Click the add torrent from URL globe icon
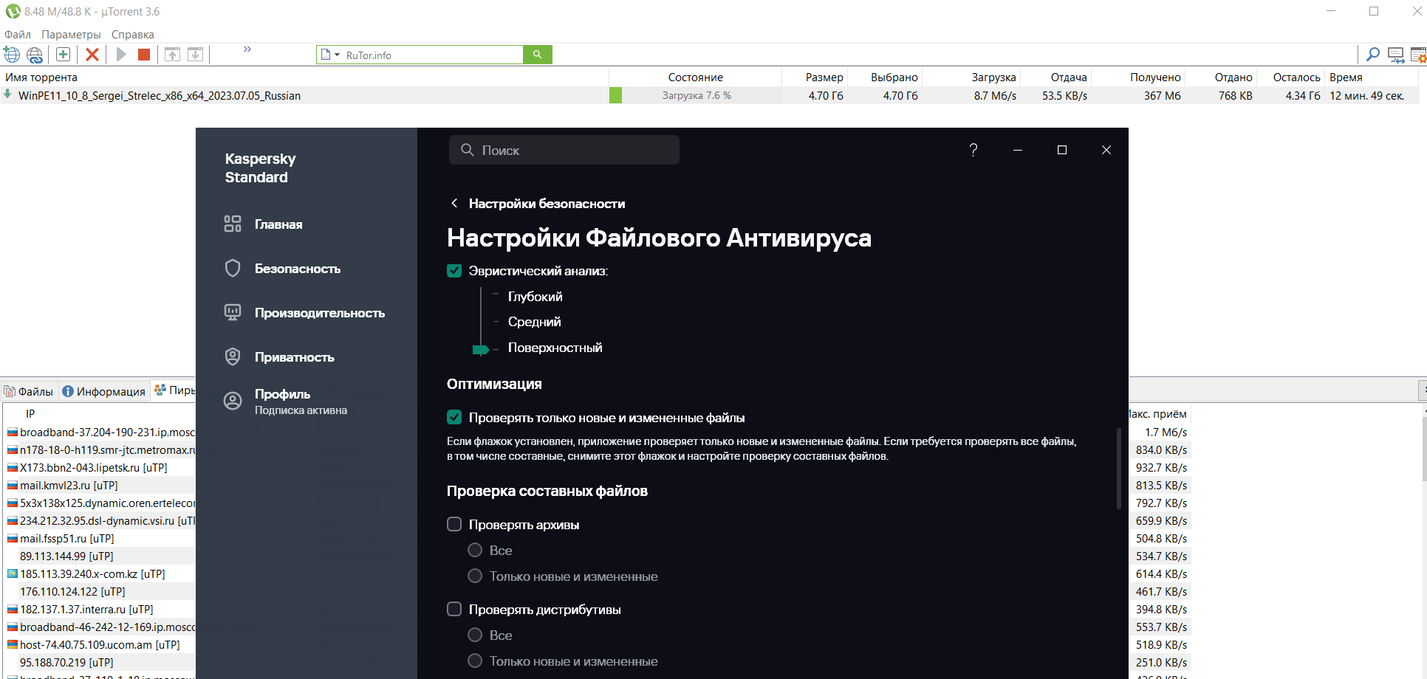Viewport: 1427px width, 679px height. 12,55
